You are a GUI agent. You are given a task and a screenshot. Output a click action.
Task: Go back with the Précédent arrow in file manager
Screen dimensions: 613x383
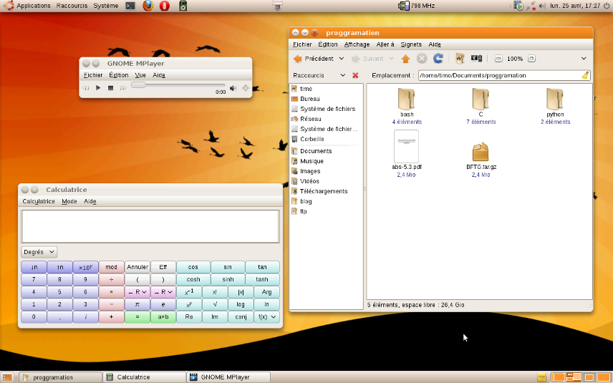[x=314, y=59]
